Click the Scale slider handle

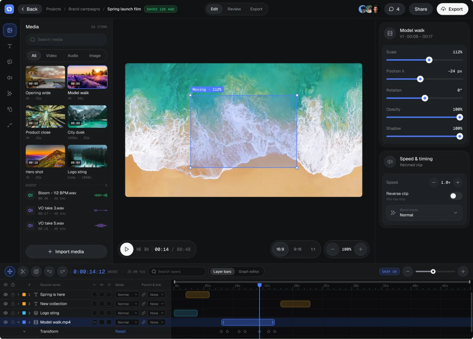(x=429, y=60)
